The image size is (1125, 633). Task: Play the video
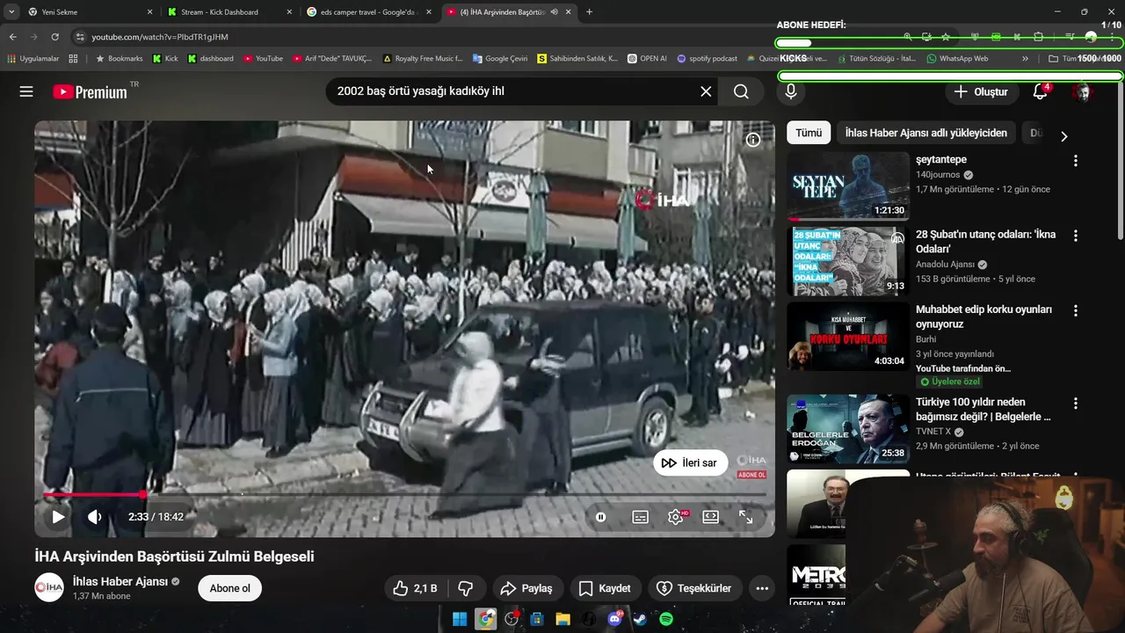click(58, 517)
